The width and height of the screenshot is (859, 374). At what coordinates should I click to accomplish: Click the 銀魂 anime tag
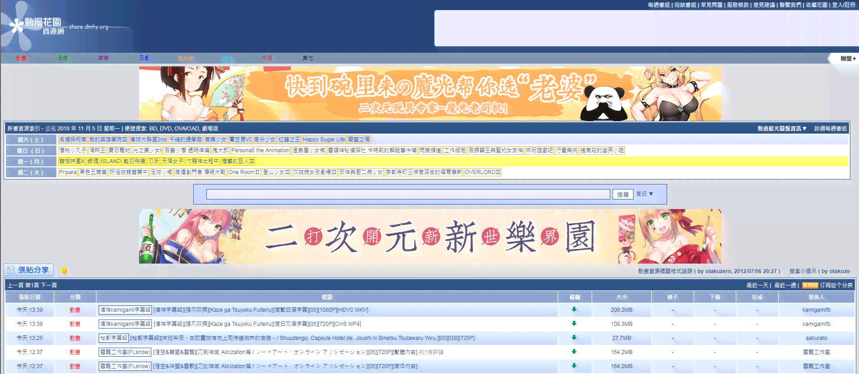pyautogui.click(x=93, y=161)
